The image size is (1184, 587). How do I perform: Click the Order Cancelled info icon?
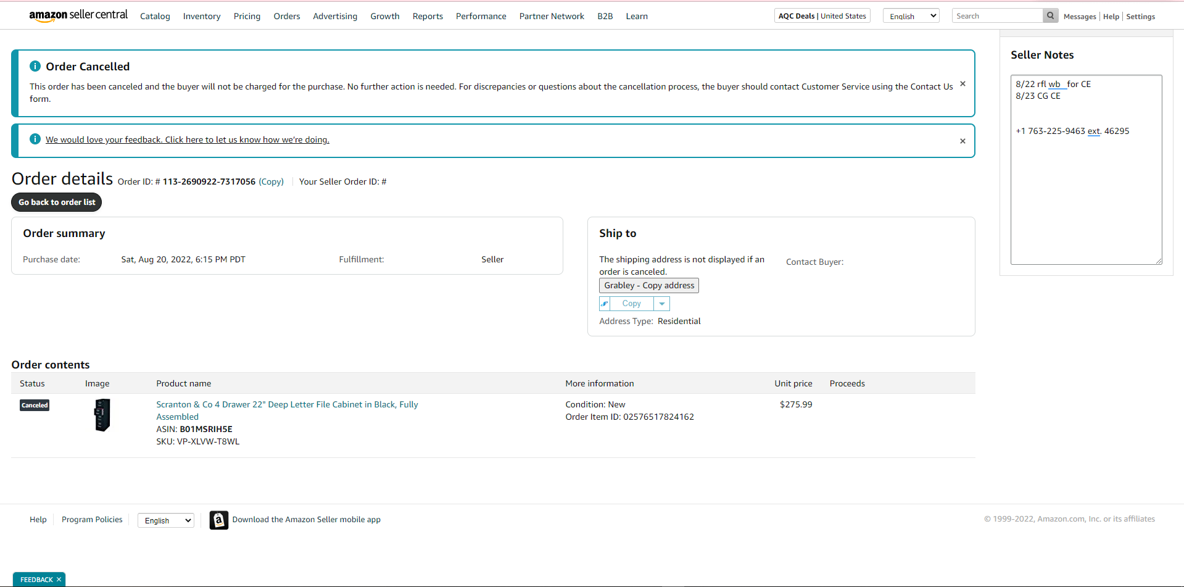35,66
